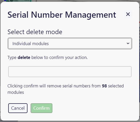The width and height of the screenshot is (140, 122).
Task: Click the word modules under the warning
Action: click(16, 92)
